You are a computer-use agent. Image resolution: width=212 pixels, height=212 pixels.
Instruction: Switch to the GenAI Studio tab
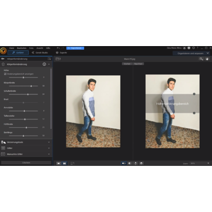pos(40,52)
